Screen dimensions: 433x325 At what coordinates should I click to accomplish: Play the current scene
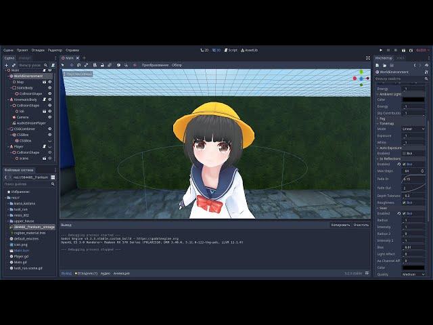[403, 50]
